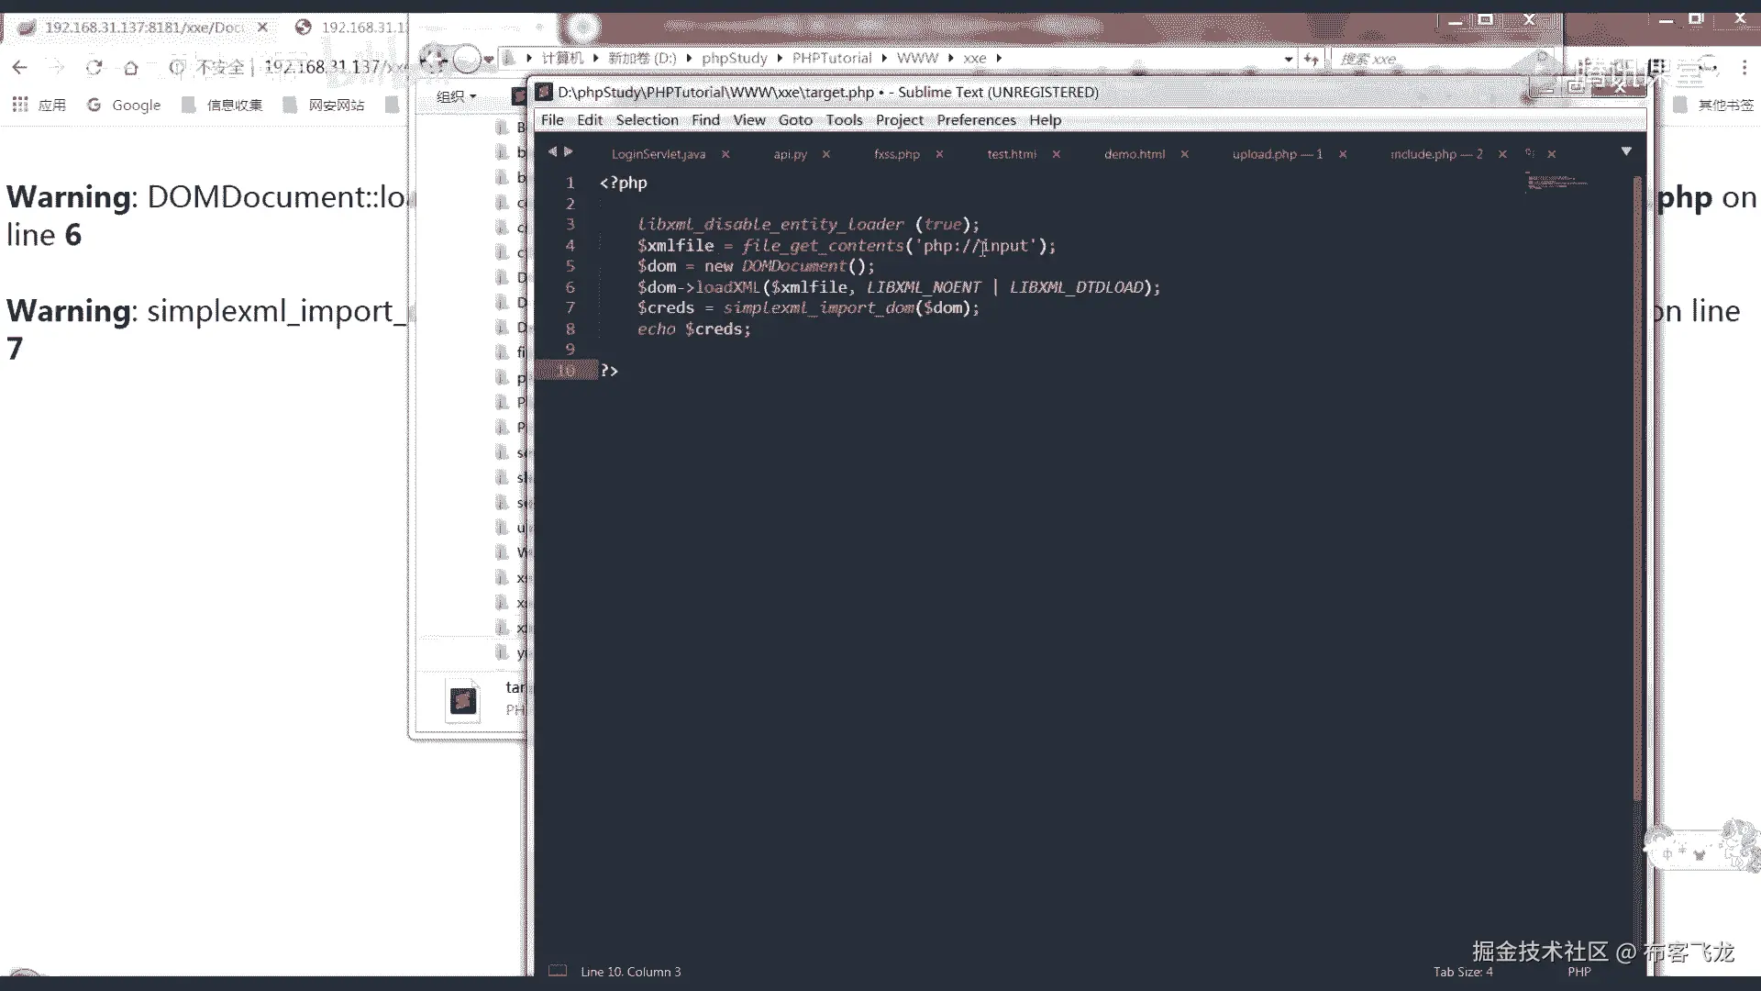The height and width of the screenshot is (991, 1761).
Task: Toggle Sublime side bar status icon
Action: (x=558, y=971)
